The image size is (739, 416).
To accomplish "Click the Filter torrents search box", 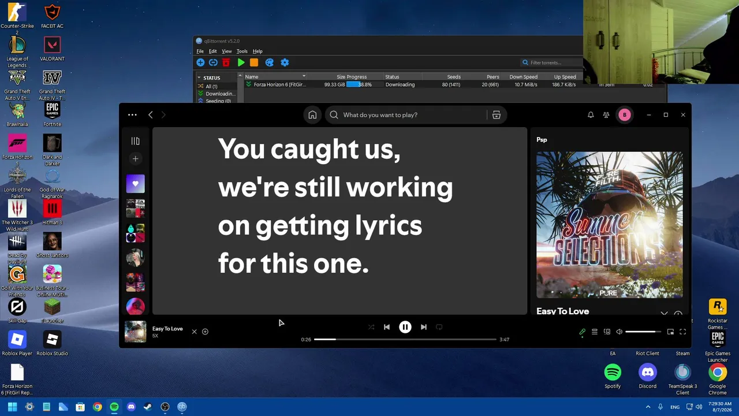I will [x=551, y=62].
